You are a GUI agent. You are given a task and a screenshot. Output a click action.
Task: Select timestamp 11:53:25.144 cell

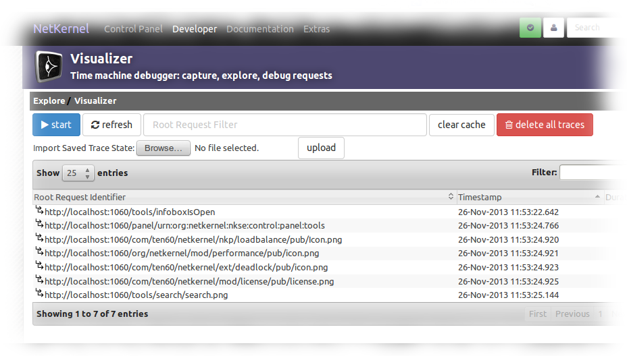pos(508,295)
